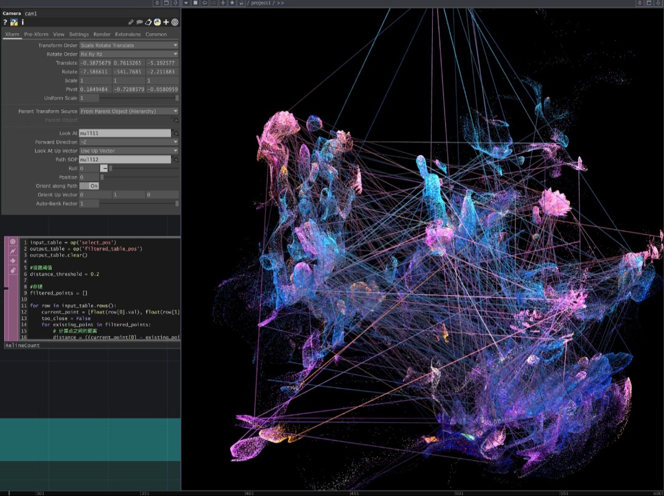Click the Rotate Y value -541.7685

[128, 71]
